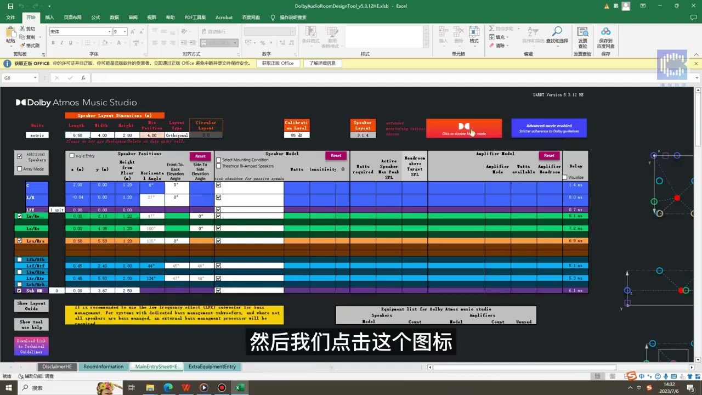
Task: Open the 文件 (File) menu
Action: tap(10, 18)
